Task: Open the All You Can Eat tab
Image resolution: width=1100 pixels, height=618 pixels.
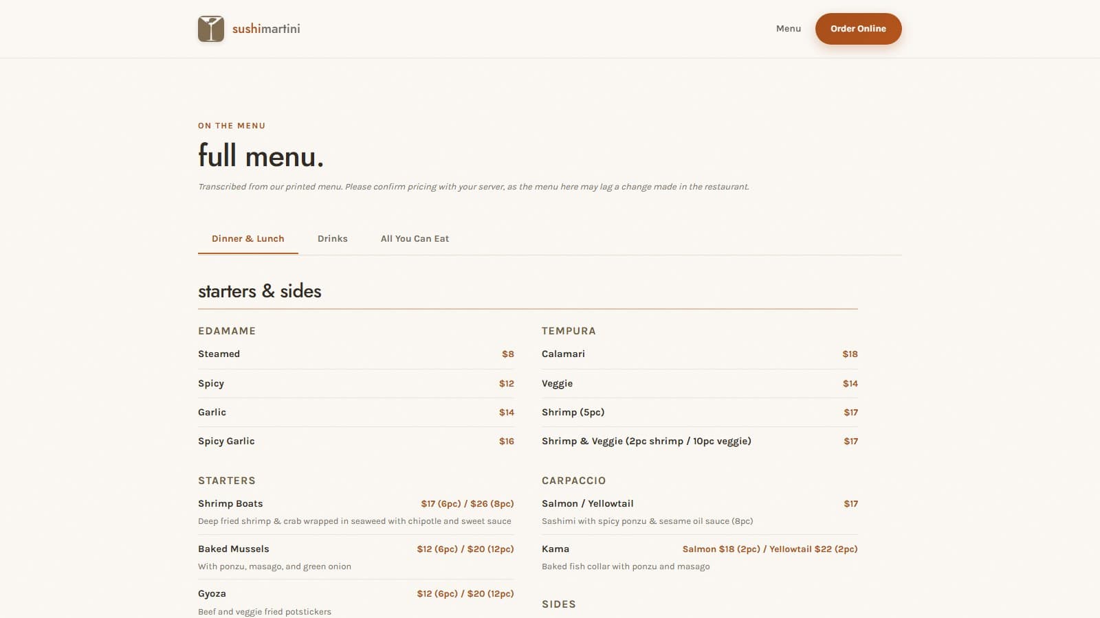Action: pyautogui.click(x=415, y=239)
